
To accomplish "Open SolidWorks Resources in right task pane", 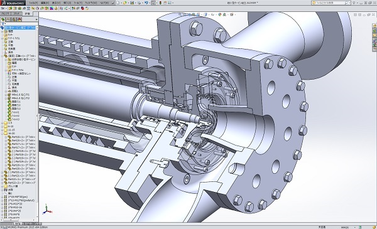I will [374, 26].
